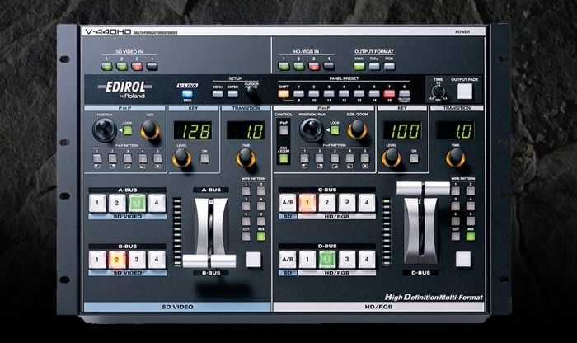Screen dimensions: 577x343
Task: Click the HD D-BUS T-bar fader
Action: pos(423,189)
